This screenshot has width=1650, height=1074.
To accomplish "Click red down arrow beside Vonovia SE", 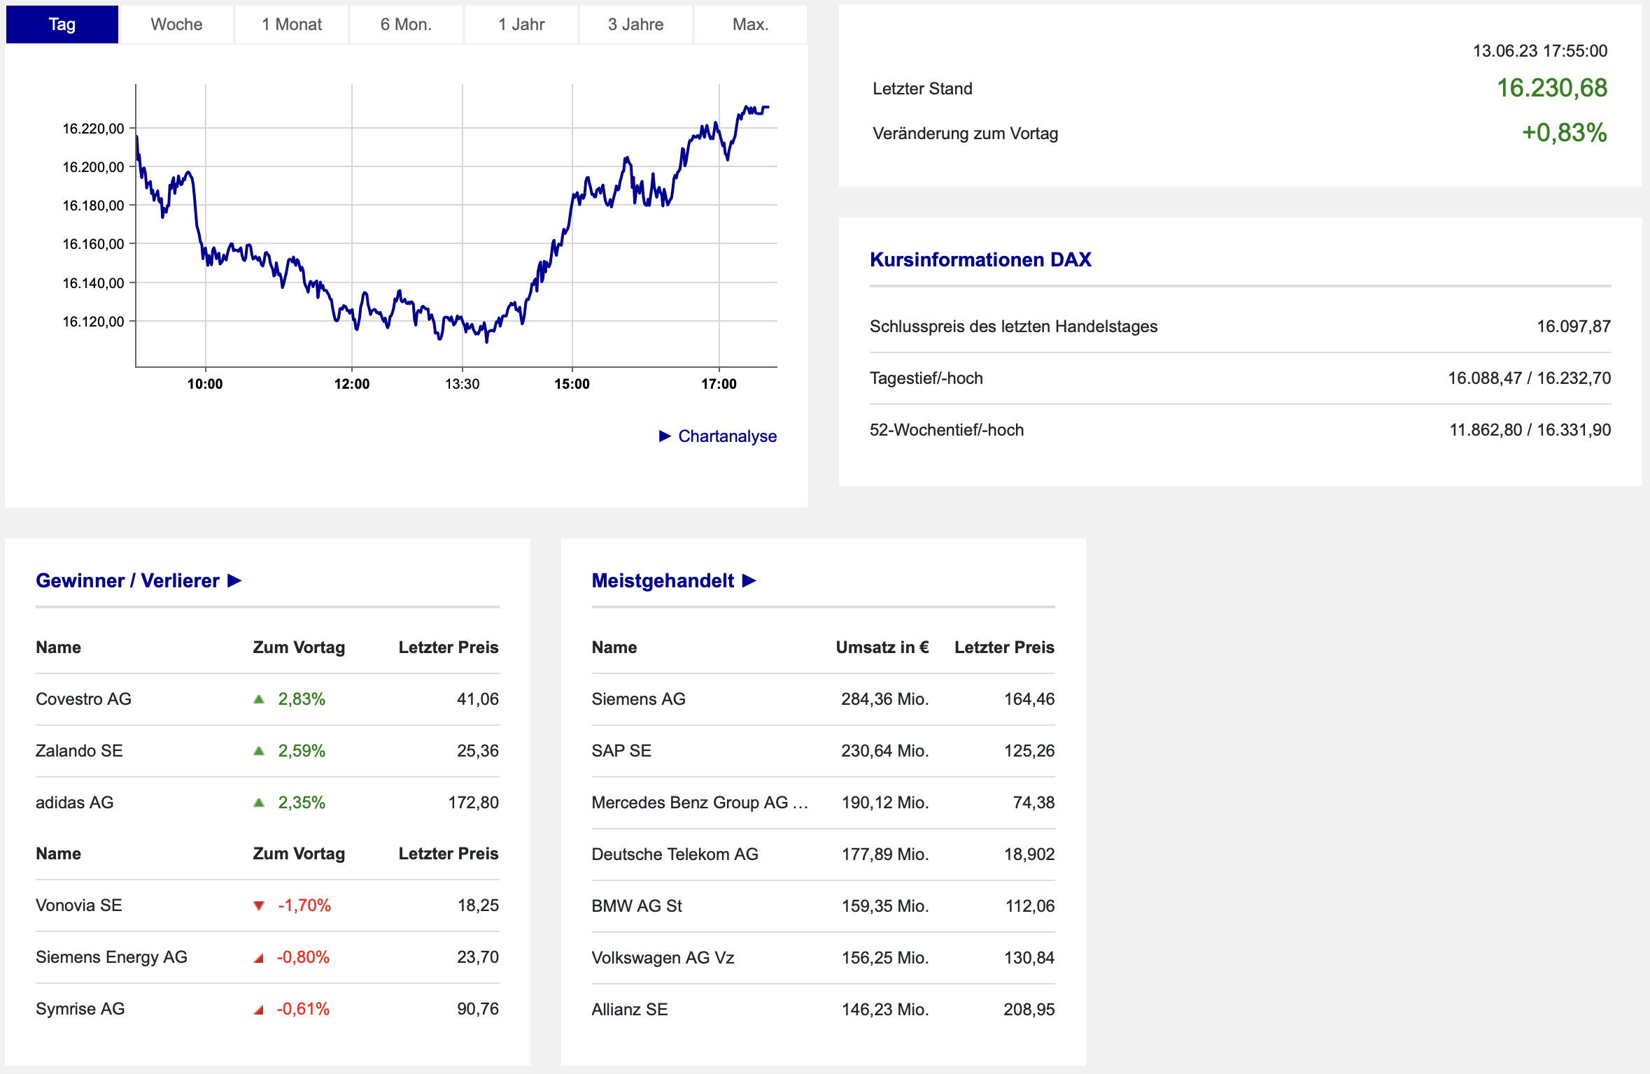I will click(x=259, y=906).
